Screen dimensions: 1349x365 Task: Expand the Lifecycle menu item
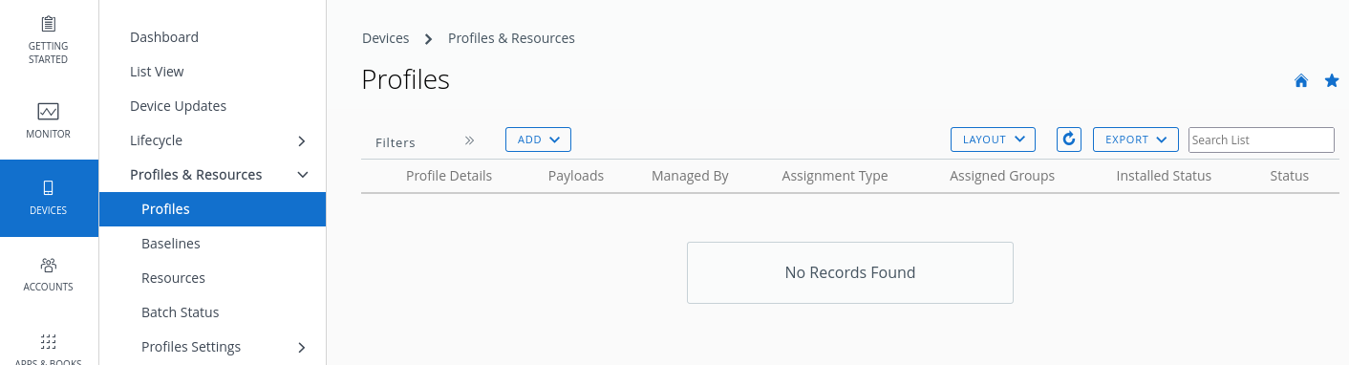(x=302, y=140)
